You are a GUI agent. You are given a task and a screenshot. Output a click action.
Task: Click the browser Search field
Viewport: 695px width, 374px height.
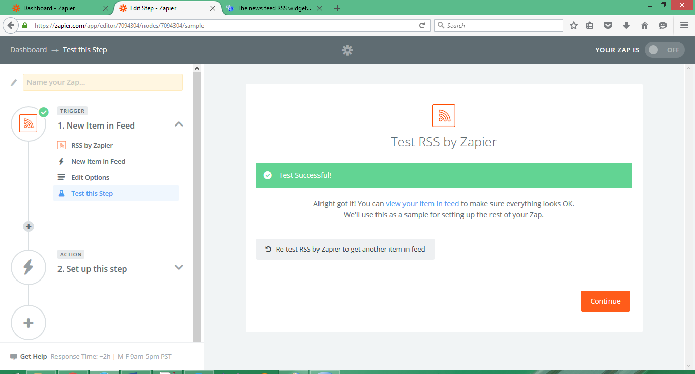click(499, 25)
